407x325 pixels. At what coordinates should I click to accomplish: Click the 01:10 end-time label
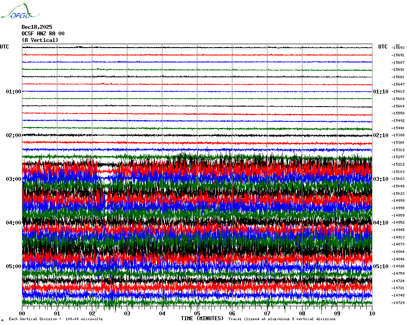tap(381, 91)
